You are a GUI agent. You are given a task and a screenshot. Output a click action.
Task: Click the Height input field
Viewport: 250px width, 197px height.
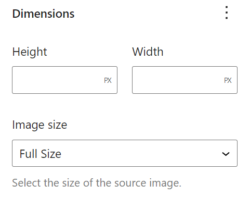point(64,80)
